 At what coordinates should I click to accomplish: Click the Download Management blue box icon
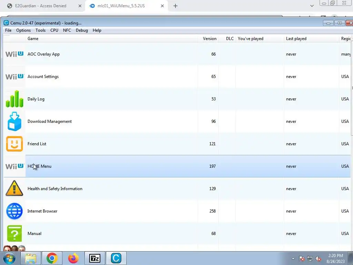click(x=14, y=121)
